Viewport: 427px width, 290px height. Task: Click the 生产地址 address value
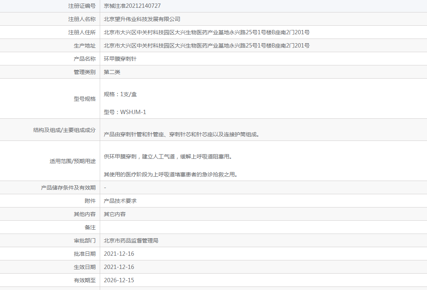(x=206, y=46)
